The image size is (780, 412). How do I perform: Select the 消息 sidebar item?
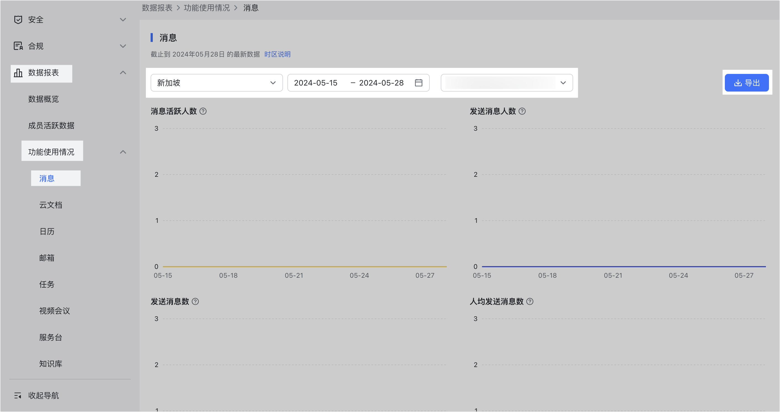point(47,179)
